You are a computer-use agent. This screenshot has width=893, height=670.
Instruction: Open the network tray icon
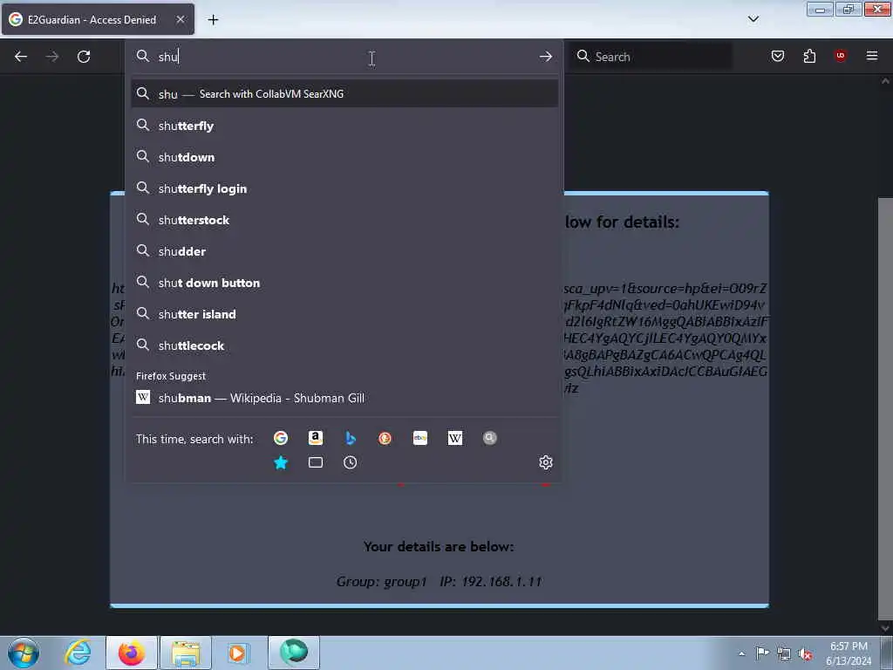point(784,654)
